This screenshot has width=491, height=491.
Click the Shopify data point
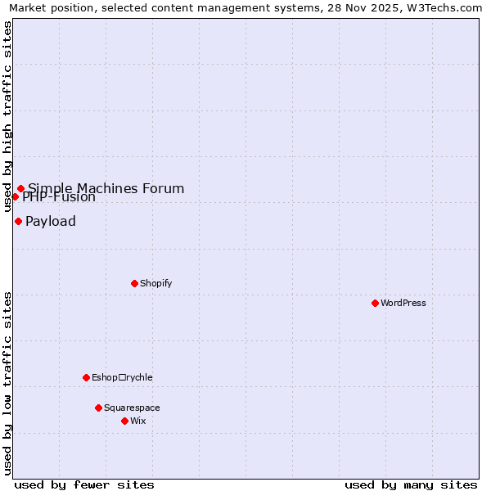[x=134, y=283]
